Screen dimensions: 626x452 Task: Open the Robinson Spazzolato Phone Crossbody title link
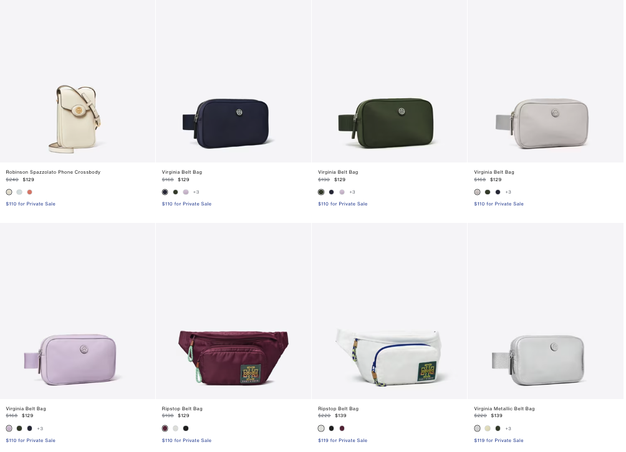53,172
